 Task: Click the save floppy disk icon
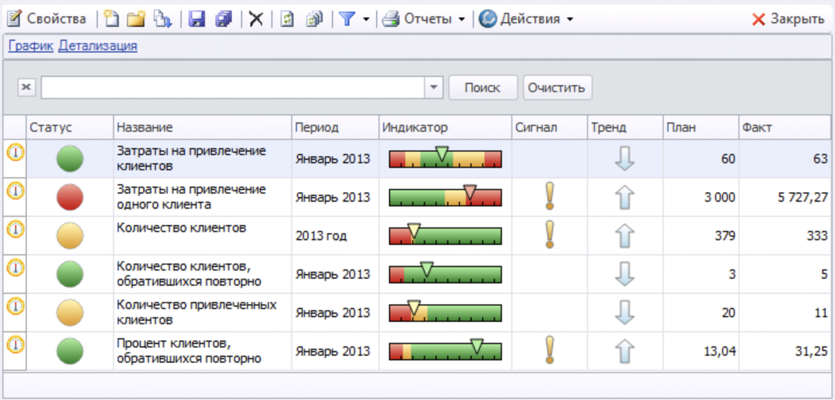[x=198, y=19]
